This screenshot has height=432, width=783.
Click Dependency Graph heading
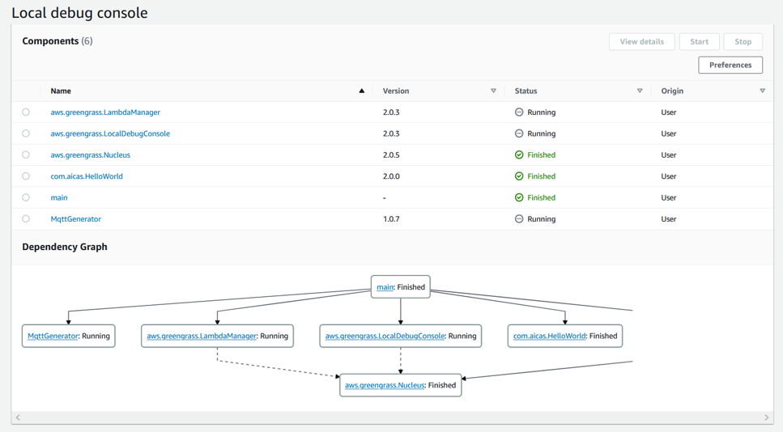coord(65,247)
